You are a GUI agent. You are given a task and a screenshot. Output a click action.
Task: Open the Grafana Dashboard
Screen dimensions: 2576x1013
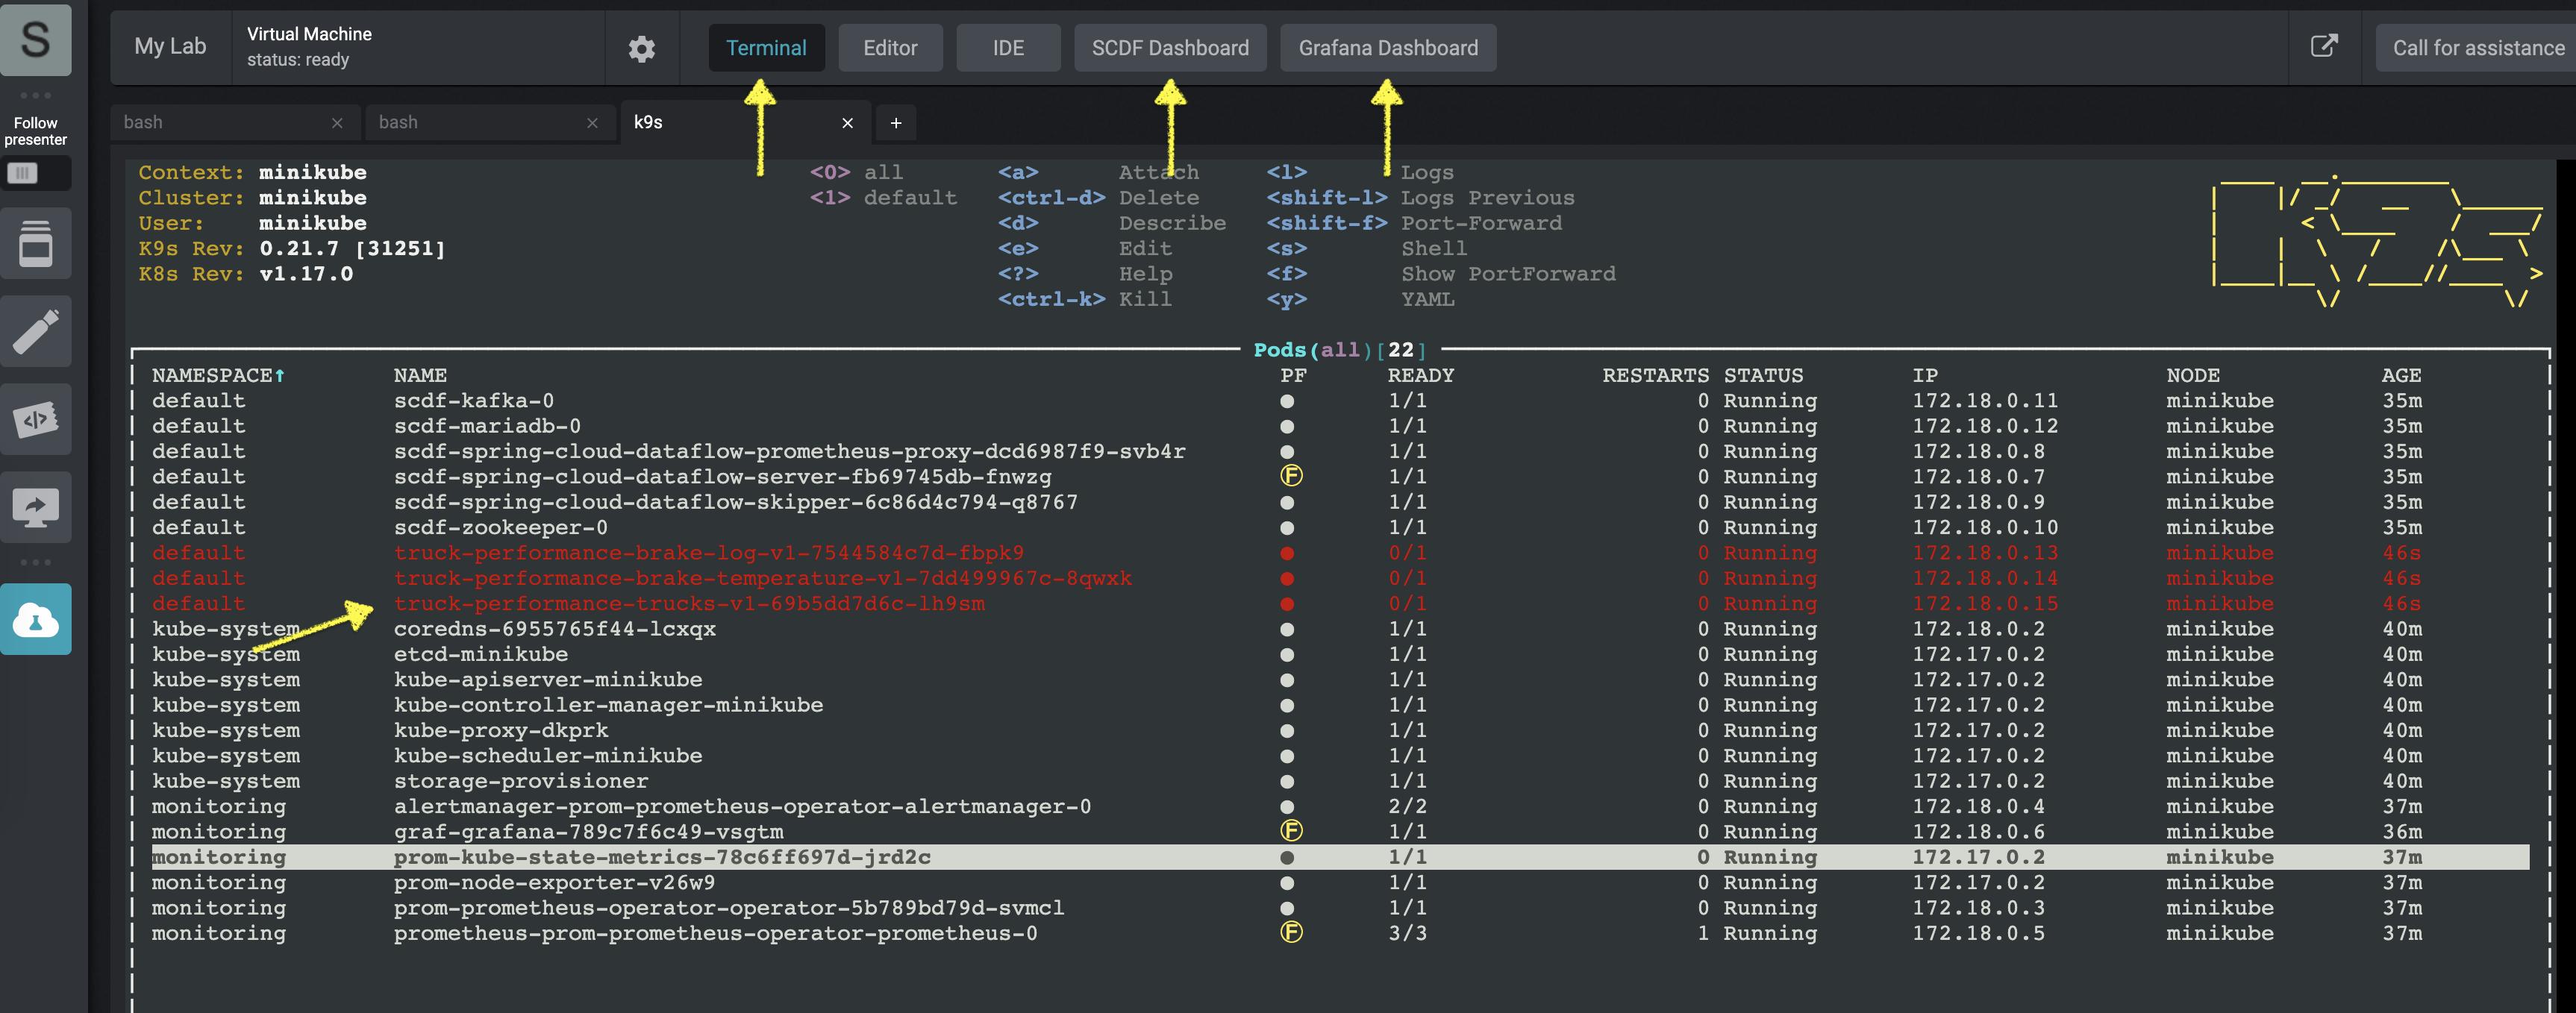click(1387, 46)
